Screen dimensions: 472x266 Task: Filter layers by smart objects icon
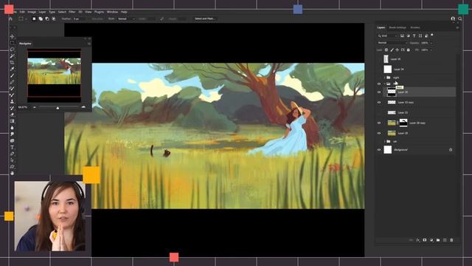click(426, 36)
